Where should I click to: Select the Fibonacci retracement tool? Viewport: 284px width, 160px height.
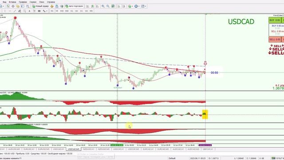(24, 11)
